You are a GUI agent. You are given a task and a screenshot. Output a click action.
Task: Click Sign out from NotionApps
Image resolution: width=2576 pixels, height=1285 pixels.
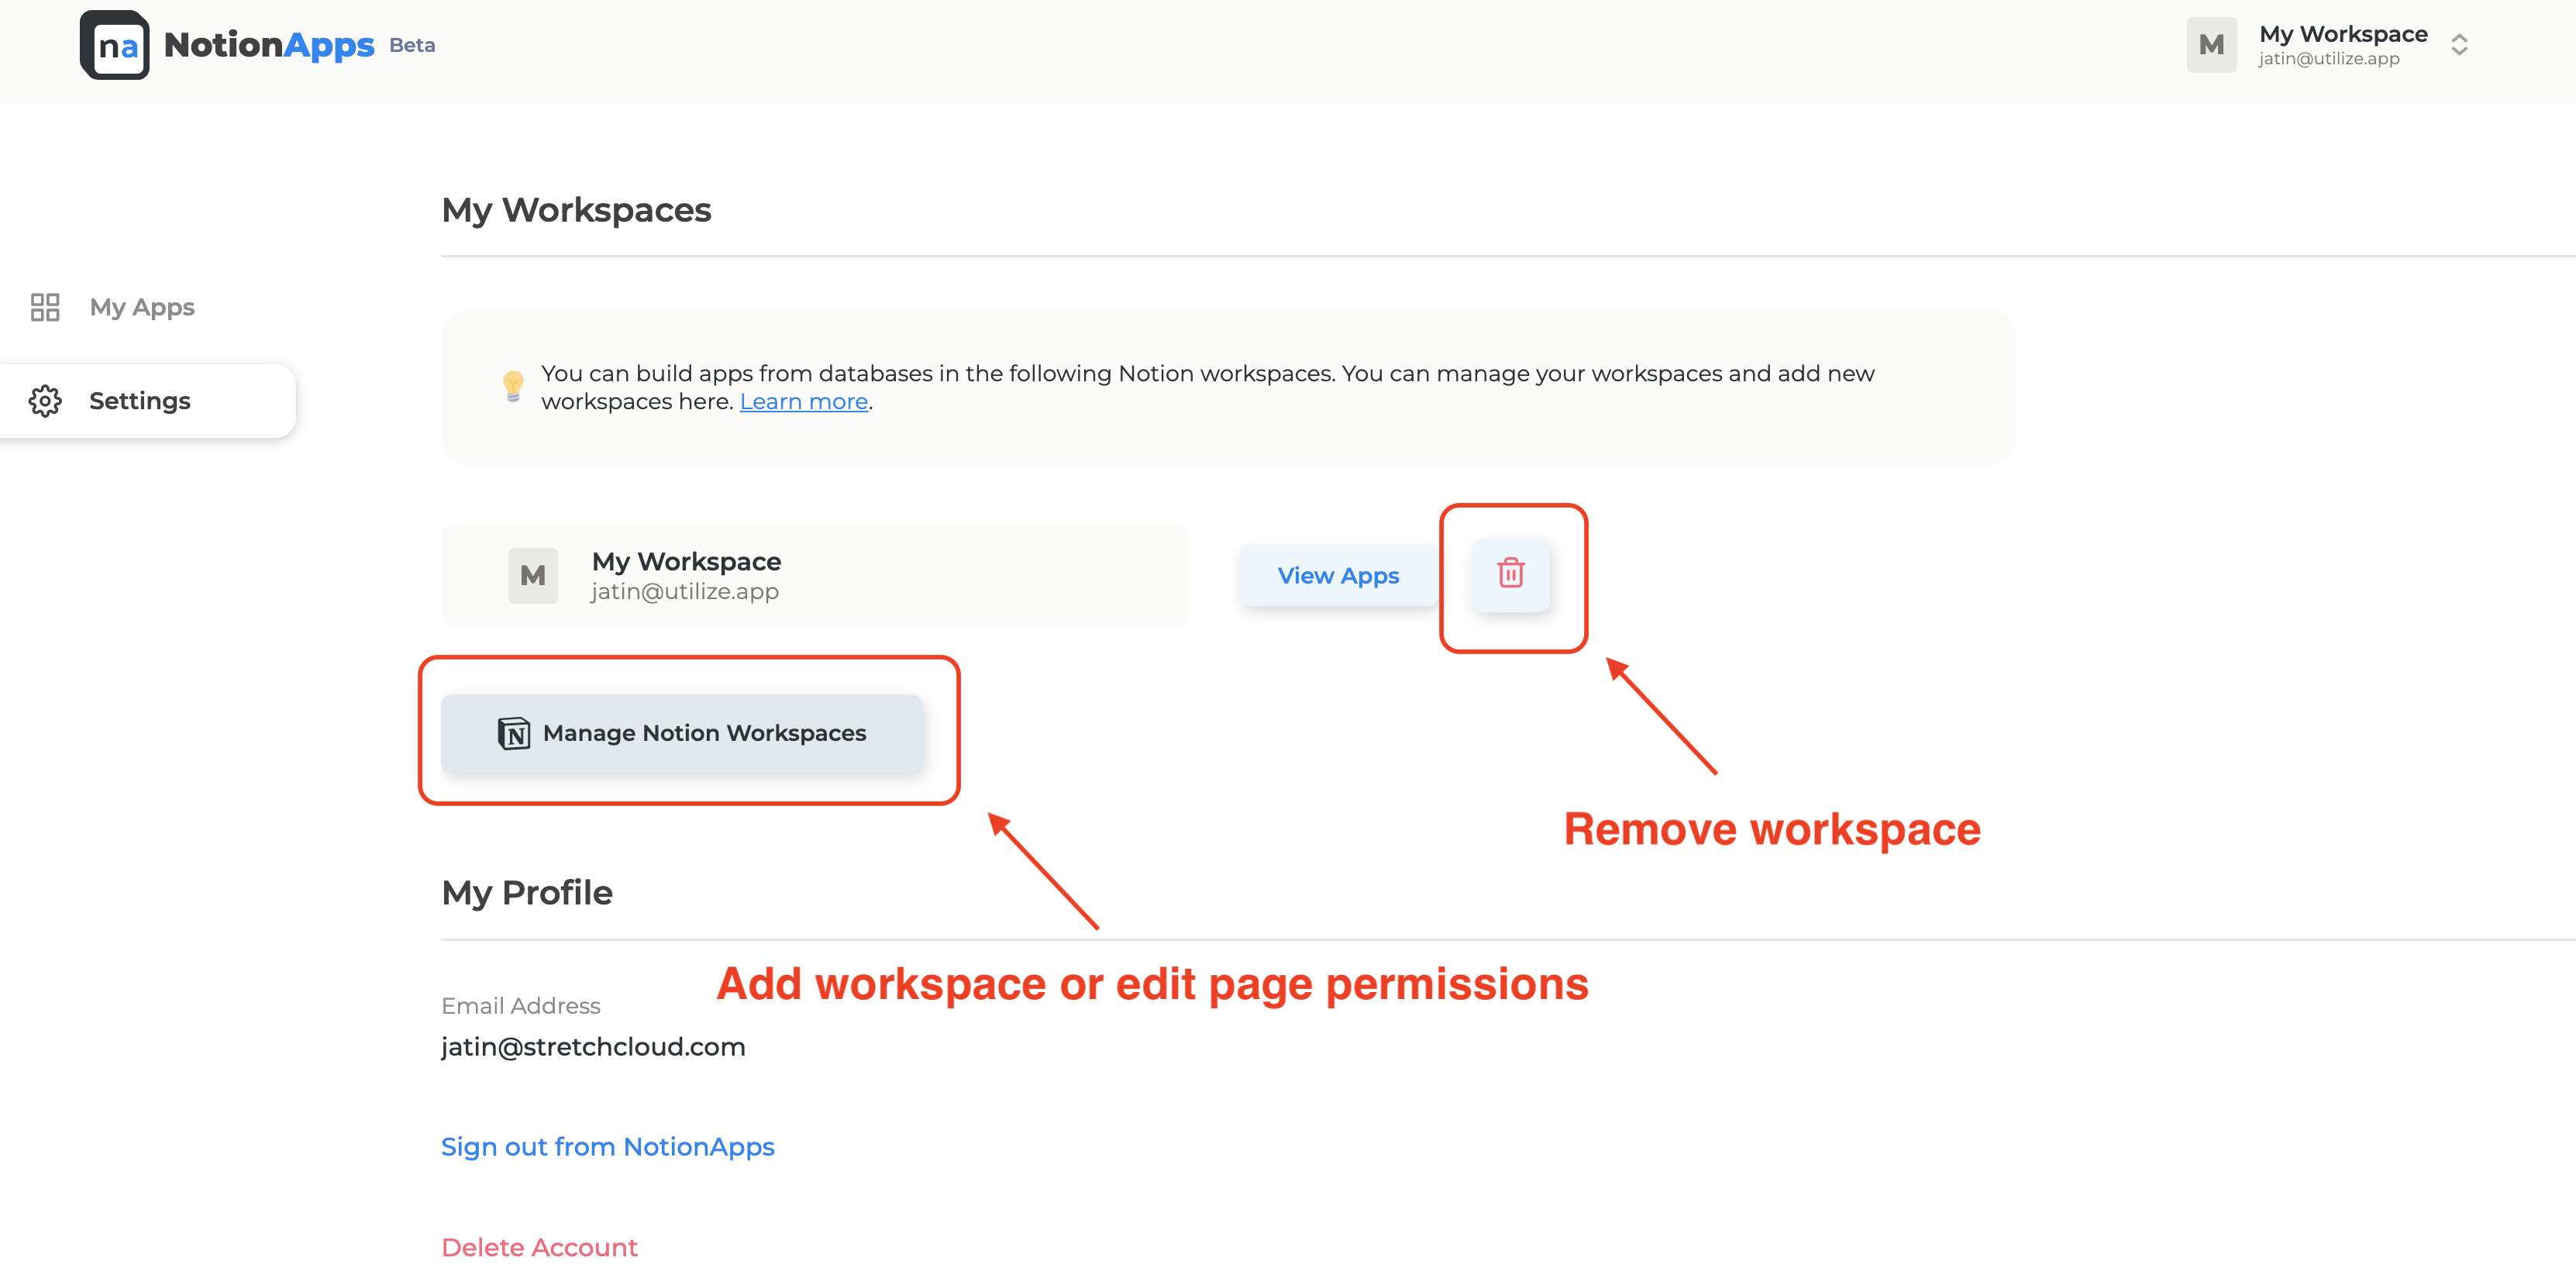click(x=607, y=1146)
